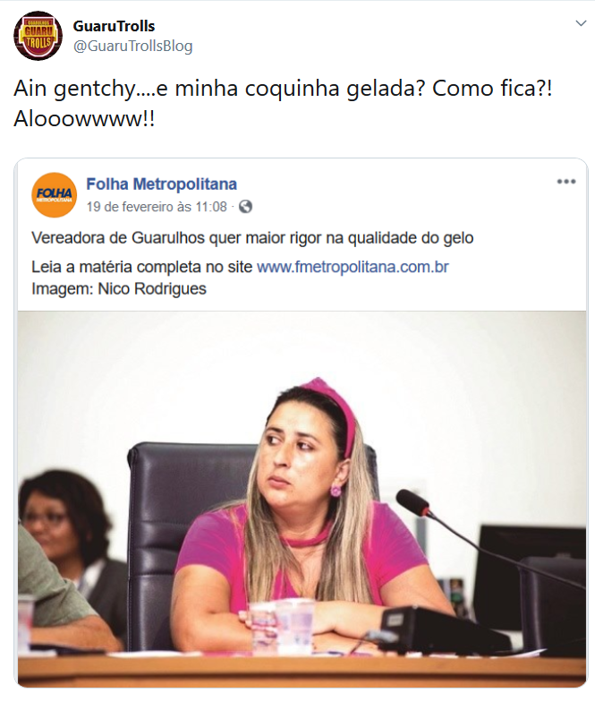Click the 'Vereadora de Guarulhos' headline text
The image size is (595, 701).
tap(252, 238)
